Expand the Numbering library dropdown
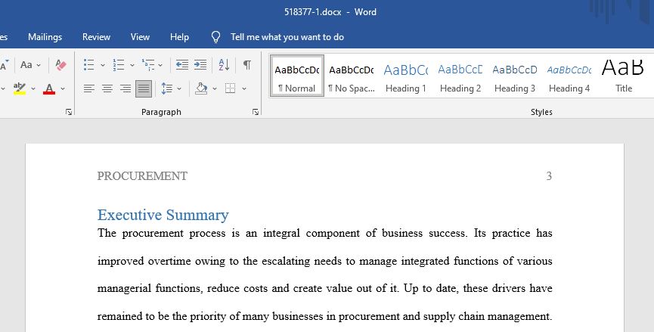The width and height of the screenshot is (654, 332). [132, 65]
